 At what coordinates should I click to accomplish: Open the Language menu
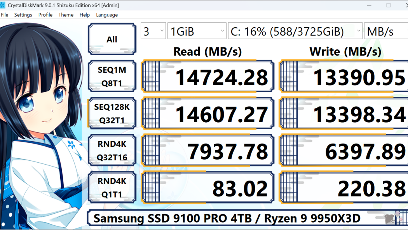(107, 15)
